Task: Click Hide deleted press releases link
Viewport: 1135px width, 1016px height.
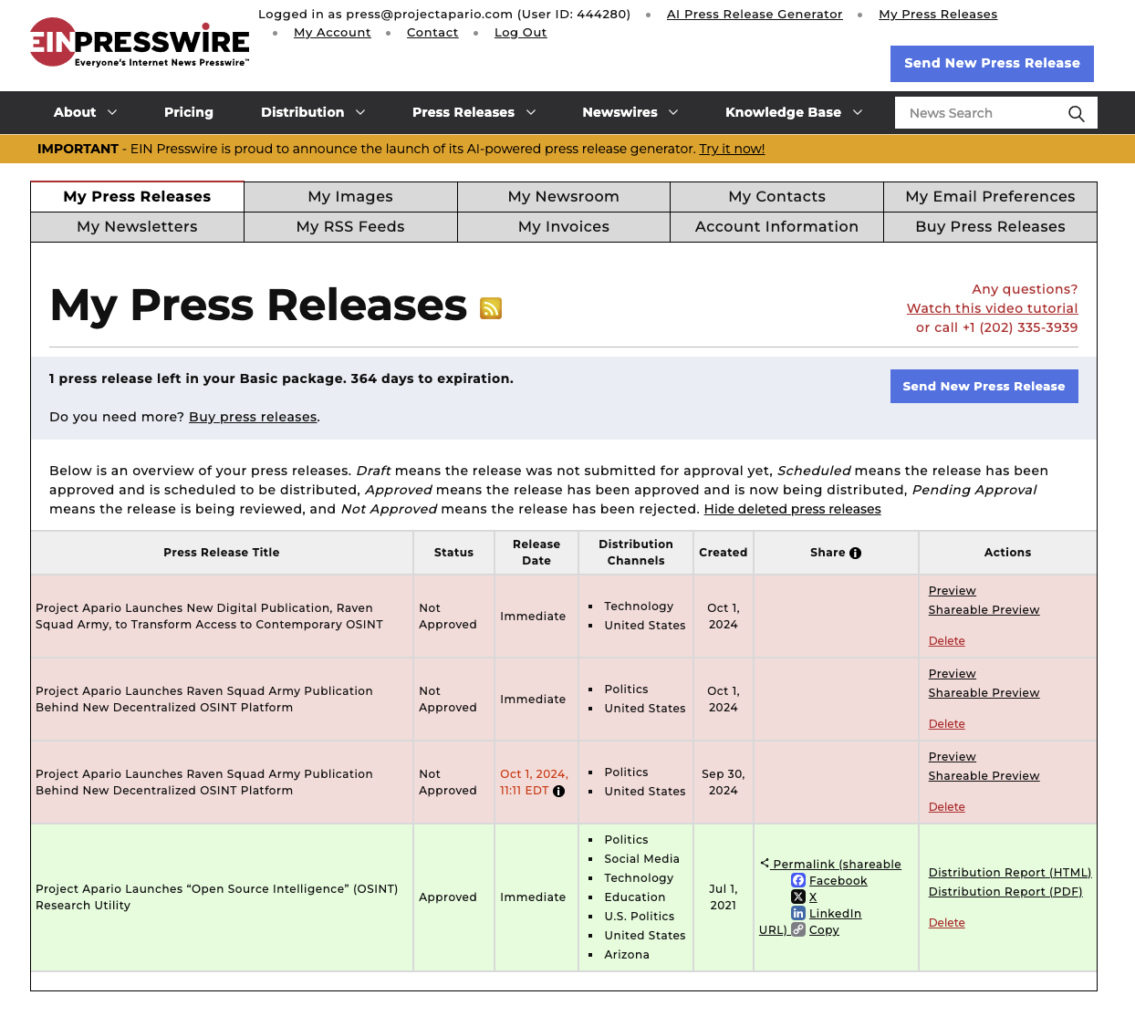Action: pyautogui.click(x=792, y=509)
